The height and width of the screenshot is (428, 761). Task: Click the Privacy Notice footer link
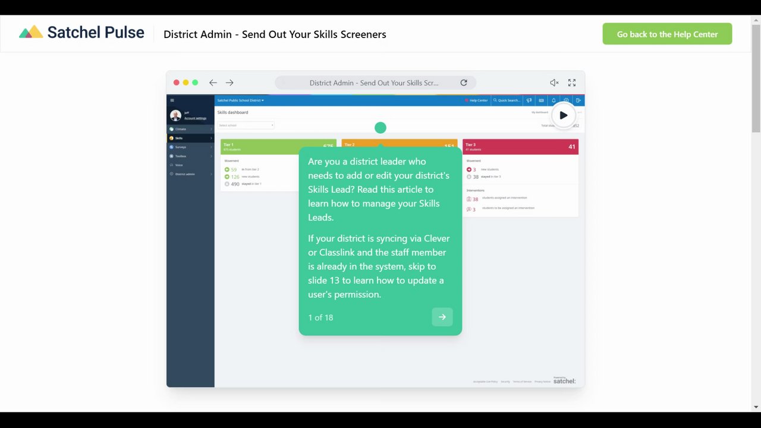tap(542, 382)
